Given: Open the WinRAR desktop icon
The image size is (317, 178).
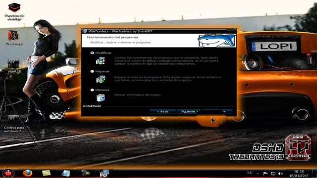Looking at the screenshot, I should tap(14, 66).
